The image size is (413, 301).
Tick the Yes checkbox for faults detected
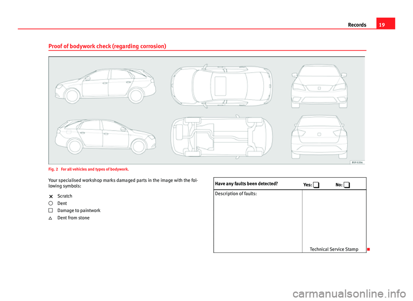(x=316, y=185)
